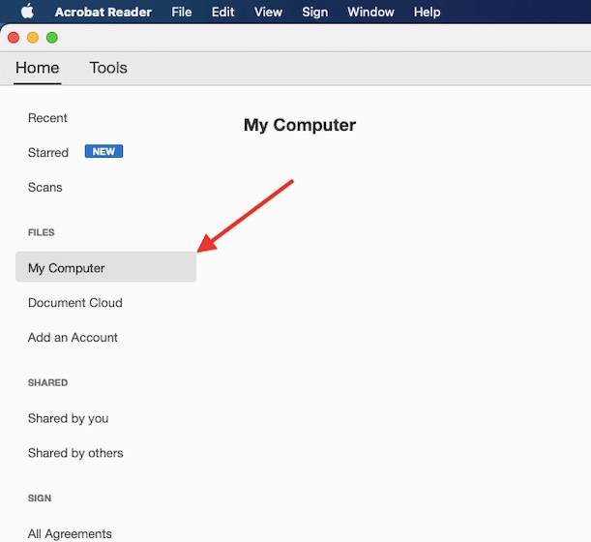This screenshot has width=591, height=542.
Task: Open Document Cloud files
Action: 75,303
